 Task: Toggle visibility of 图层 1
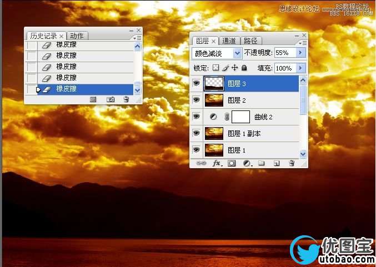[x=197, y=150]
